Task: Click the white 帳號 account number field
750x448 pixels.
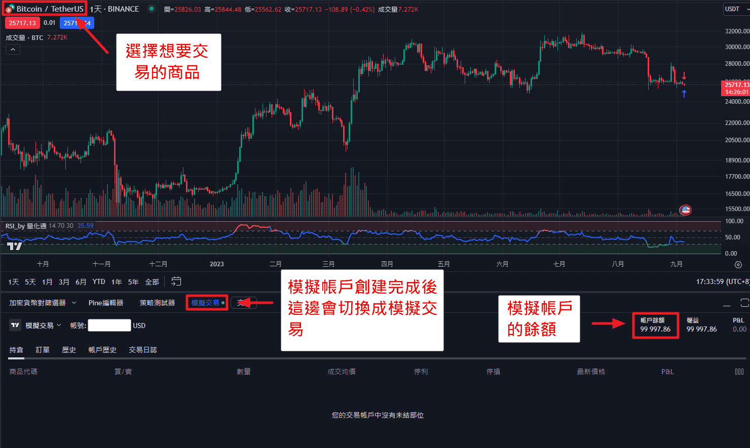Action: pos(109,325)
